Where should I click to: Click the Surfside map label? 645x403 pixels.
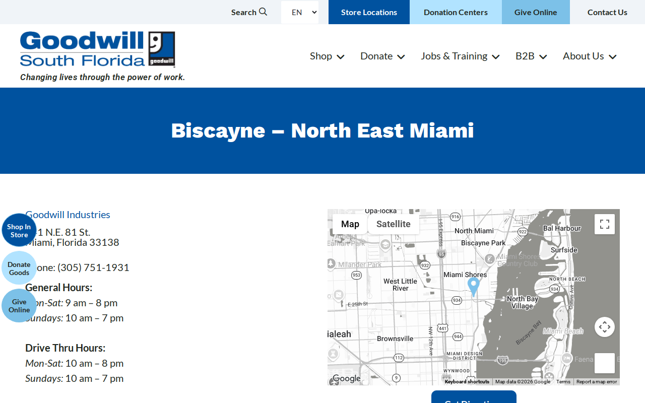[564, 250]
